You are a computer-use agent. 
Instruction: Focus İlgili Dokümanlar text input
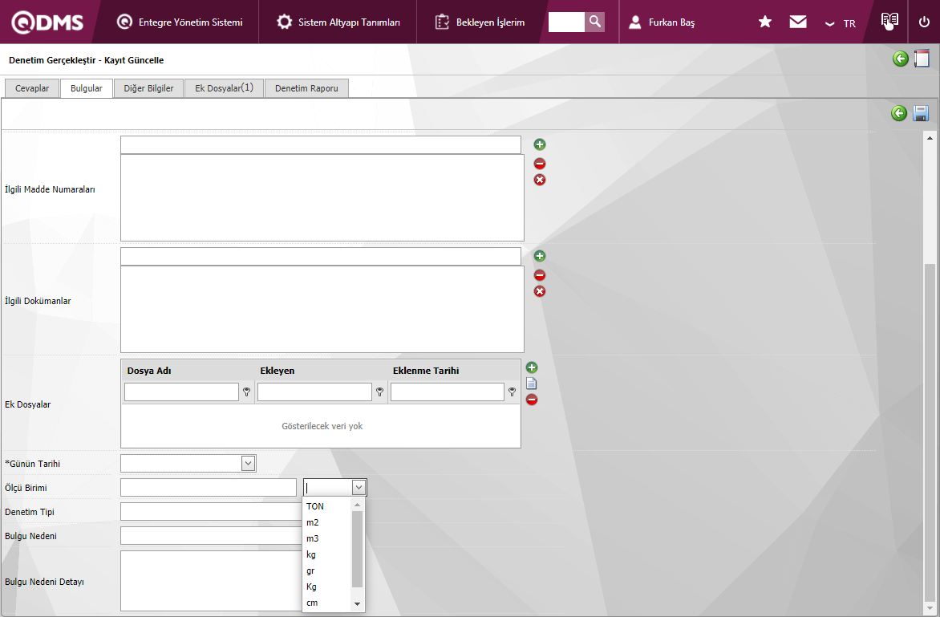[x=321, y=256]
